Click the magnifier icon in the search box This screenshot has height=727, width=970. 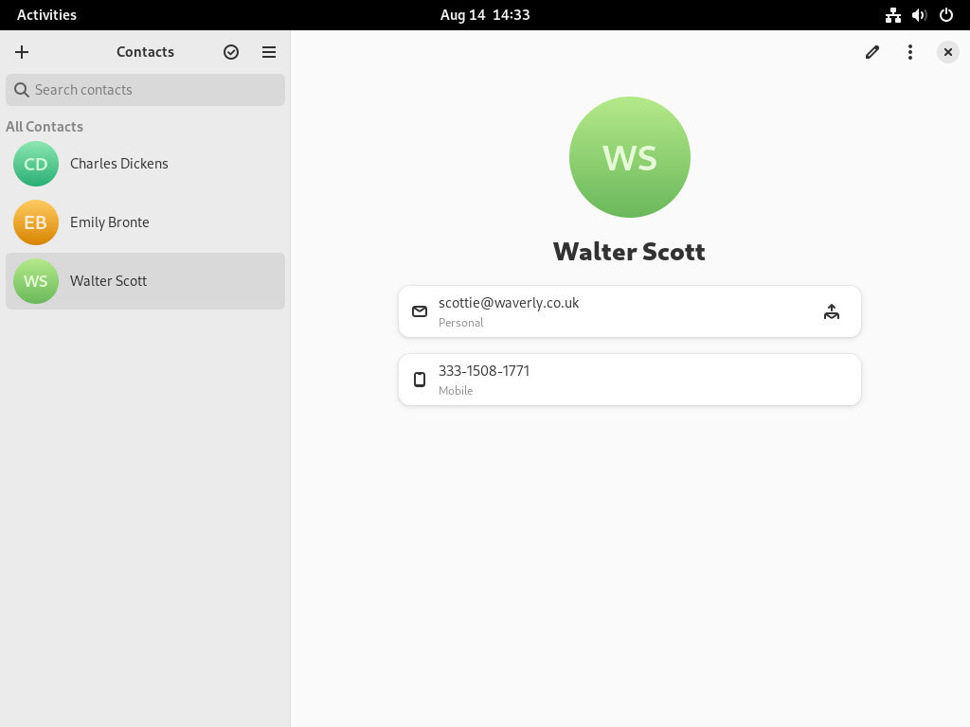[x=22, y=90]
